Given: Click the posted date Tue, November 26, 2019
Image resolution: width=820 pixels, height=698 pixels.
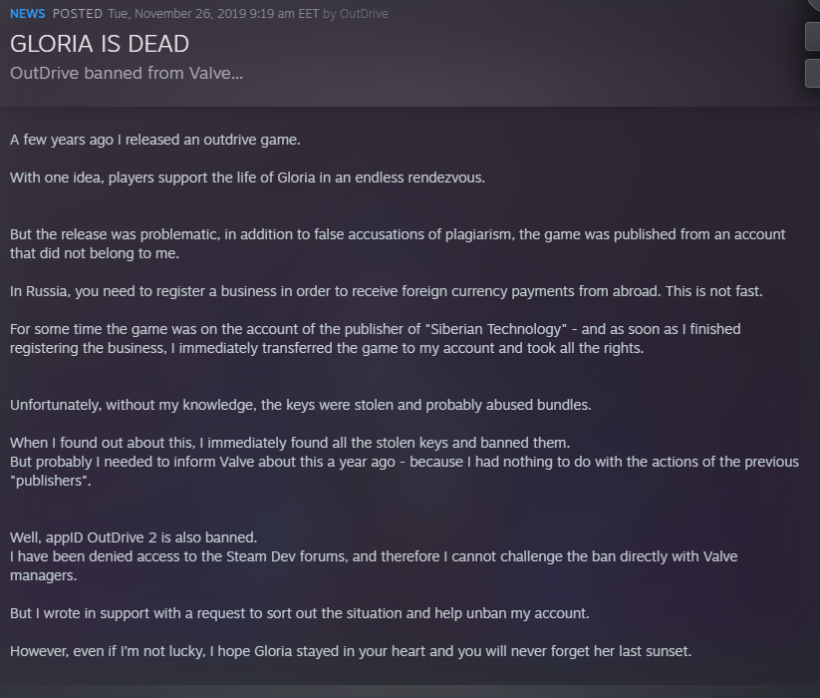Looking at the screenshot, I should coord(176,14).
